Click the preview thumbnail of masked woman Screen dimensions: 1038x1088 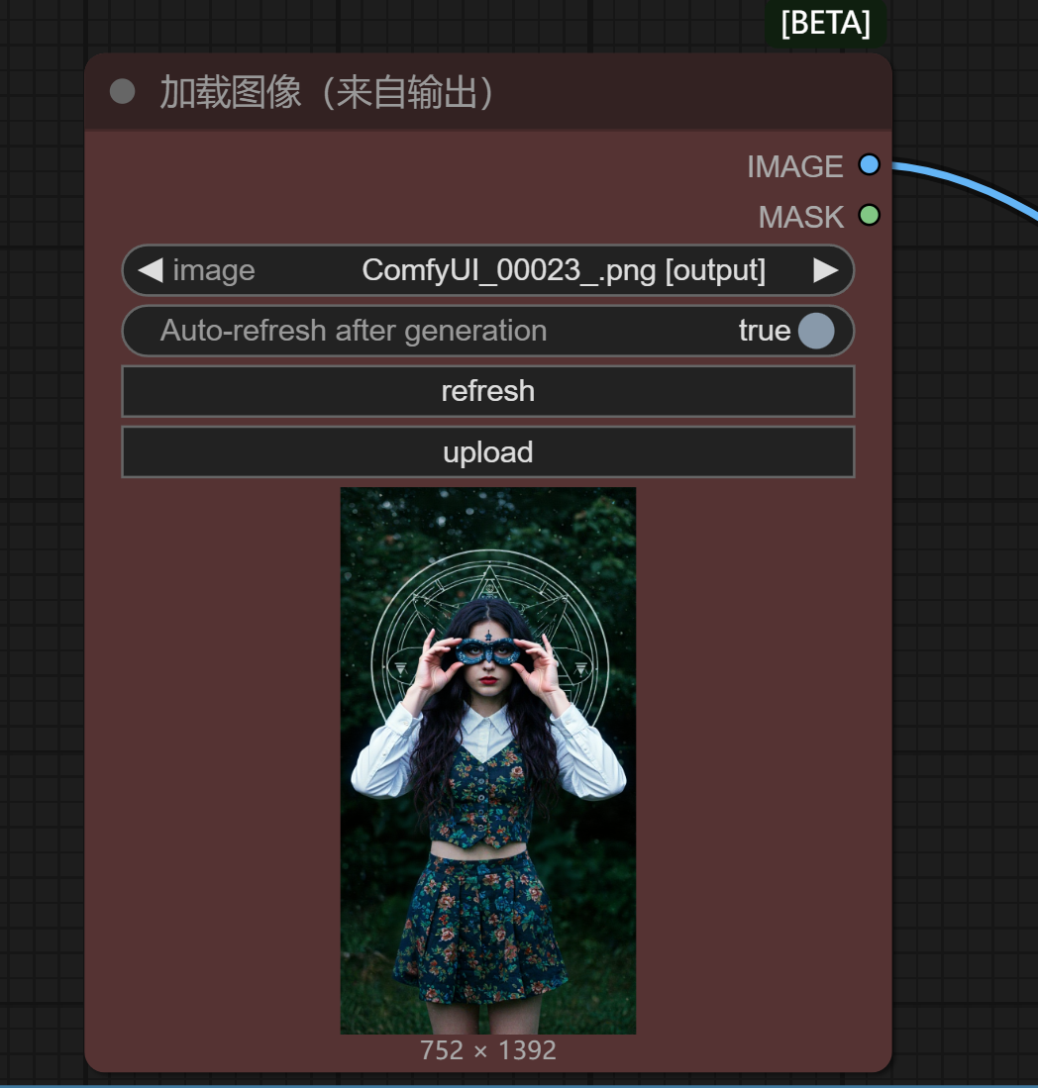click(488, 760)
